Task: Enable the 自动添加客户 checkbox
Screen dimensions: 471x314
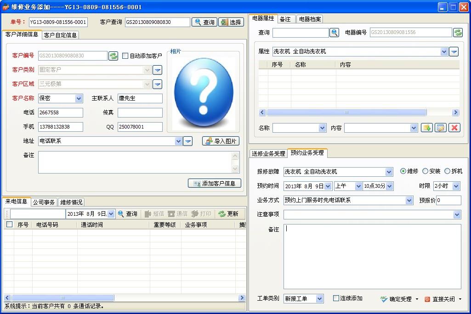Action: pyautogui.click(x=125, y=56)
